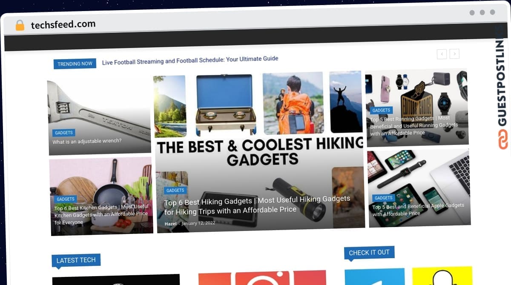The image size is (511, 285).
Task: Click the first window control dot
Action: point(472,13)
